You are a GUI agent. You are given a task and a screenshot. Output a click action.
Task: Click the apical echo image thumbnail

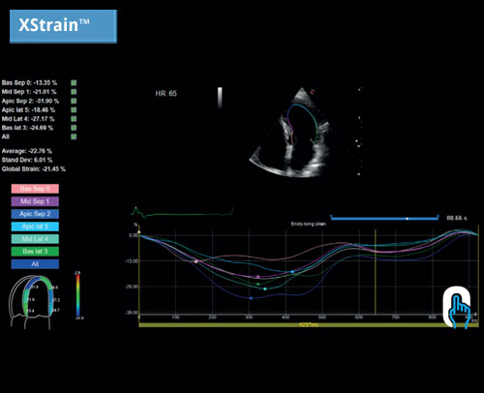[290, 132]
